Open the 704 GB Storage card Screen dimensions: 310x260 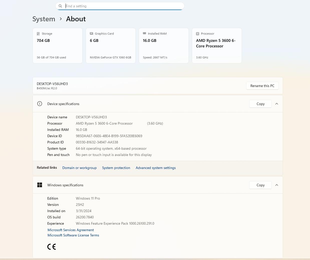58,46
